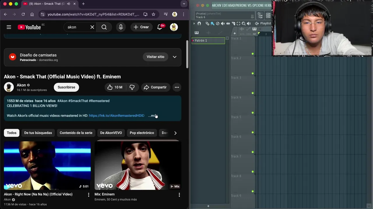373x209 pixels.
Task: Select the Todos filter chip
Action: 12,133
